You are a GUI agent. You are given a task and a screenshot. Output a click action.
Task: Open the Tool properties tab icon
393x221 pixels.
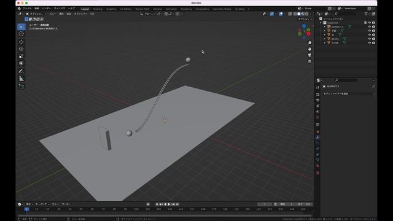point(318,87)
